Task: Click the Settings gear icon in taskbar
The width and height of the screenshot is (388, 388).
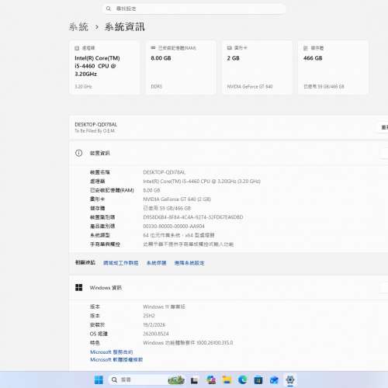Action: 290,379
